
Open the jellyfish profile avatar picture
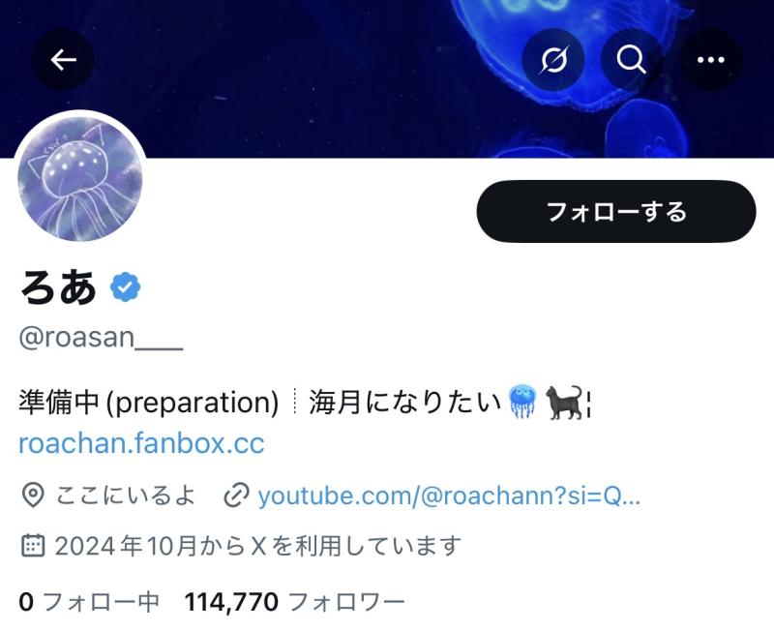pyautogui.click(x=80, y=178)
